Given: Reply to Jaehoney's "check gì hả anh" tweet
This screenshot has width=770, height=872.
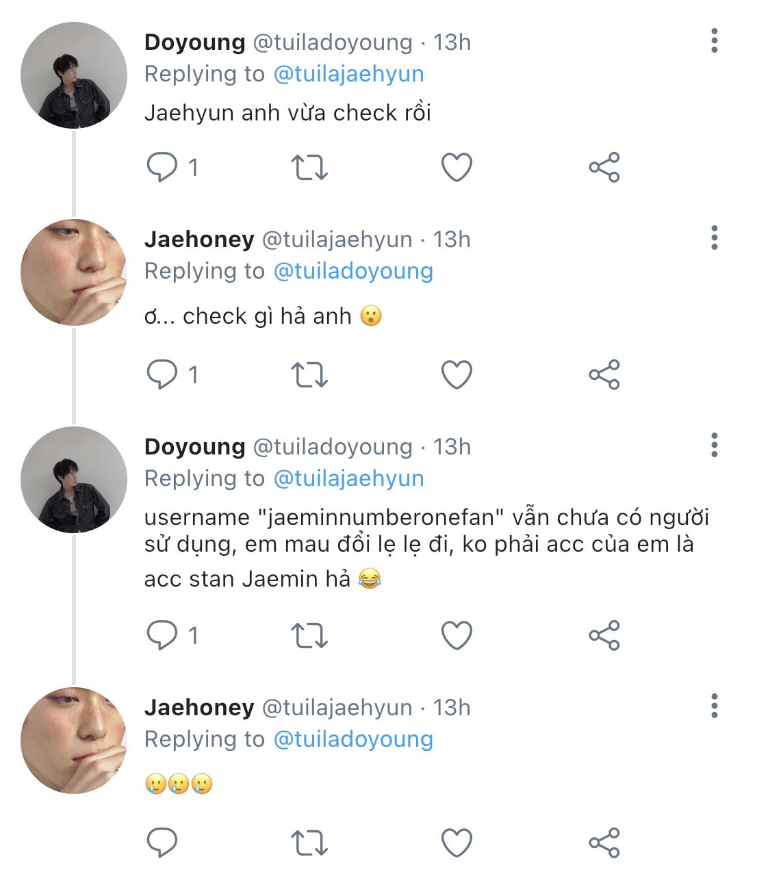Looking at the screenshot, I should coord(163,374).
